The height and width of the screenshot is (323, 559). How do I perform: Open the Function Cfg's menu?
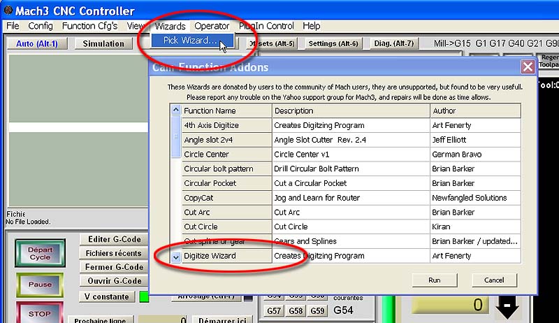(89, 26)
